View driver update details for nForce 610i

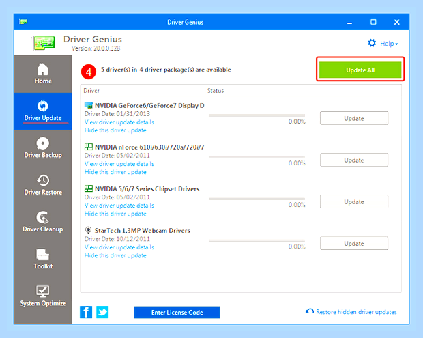click(119, 164)
